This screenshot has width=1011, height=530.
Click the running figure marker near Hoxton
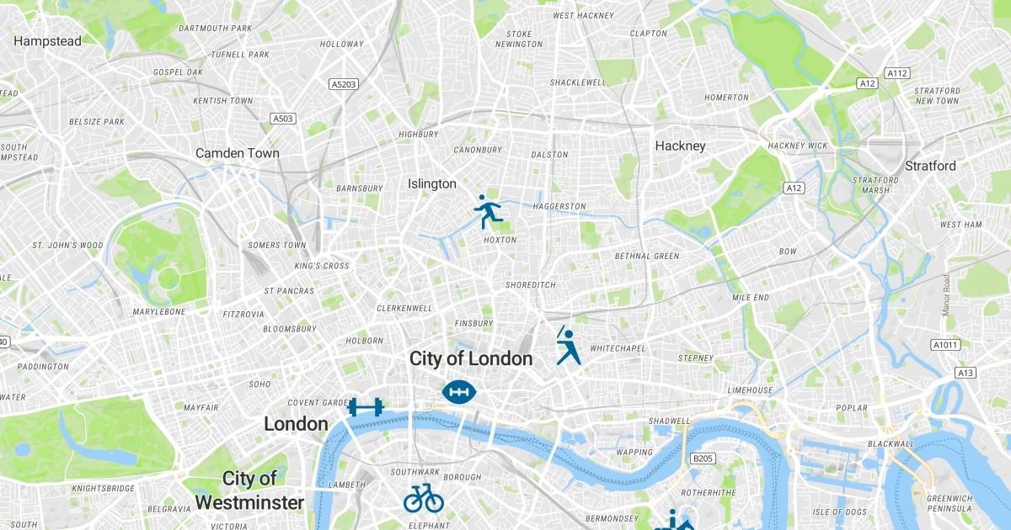pyautogui.click(x=488, y=212)
